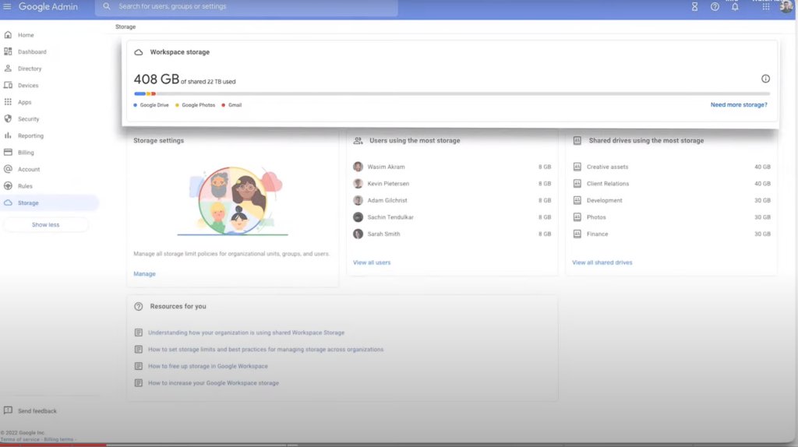Click the Devices sidebar icon

(x=8, y=86)
